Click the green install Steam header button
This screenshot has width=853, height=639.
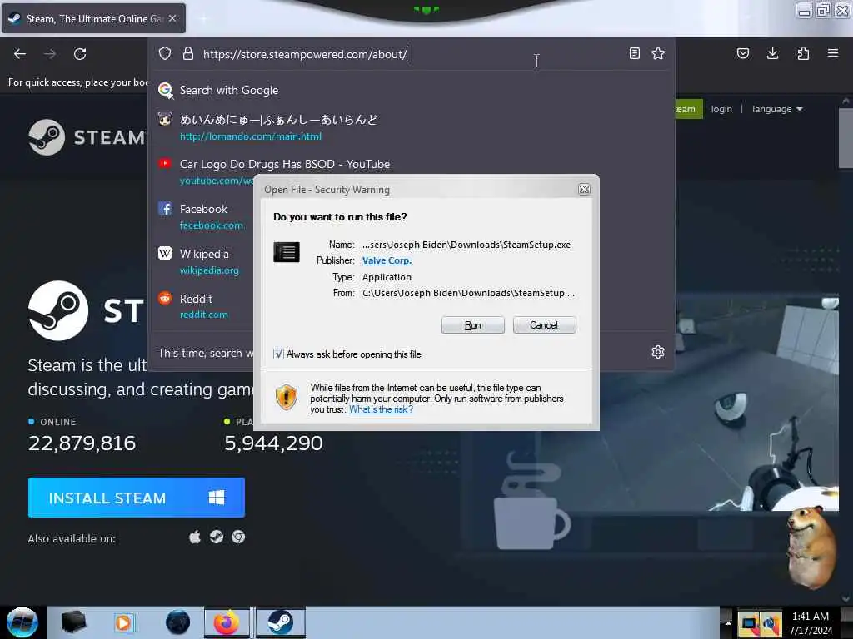(x=689, y=109)
